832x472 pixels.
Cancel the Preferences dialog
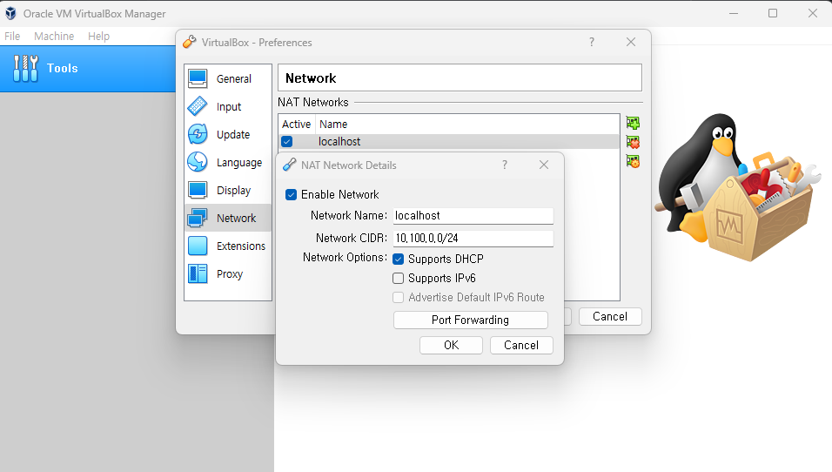[610, 316]
